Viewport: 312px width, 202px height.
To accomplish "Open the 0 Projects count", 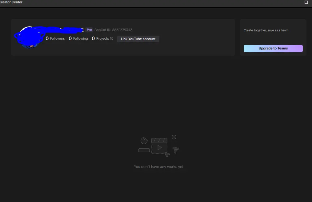I will (x=100, y=38).
